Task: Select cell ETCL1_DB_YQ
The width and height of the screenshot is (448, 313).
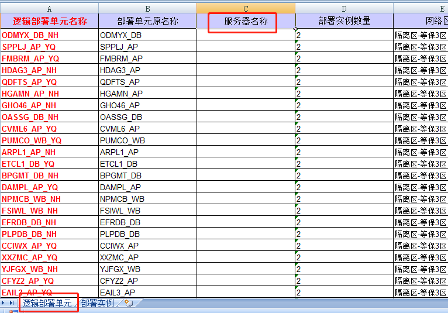Action: click(50, 164)
